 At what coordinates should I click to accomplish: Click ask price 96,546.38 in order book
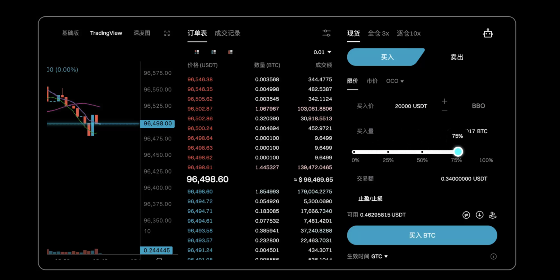[200, 80]
